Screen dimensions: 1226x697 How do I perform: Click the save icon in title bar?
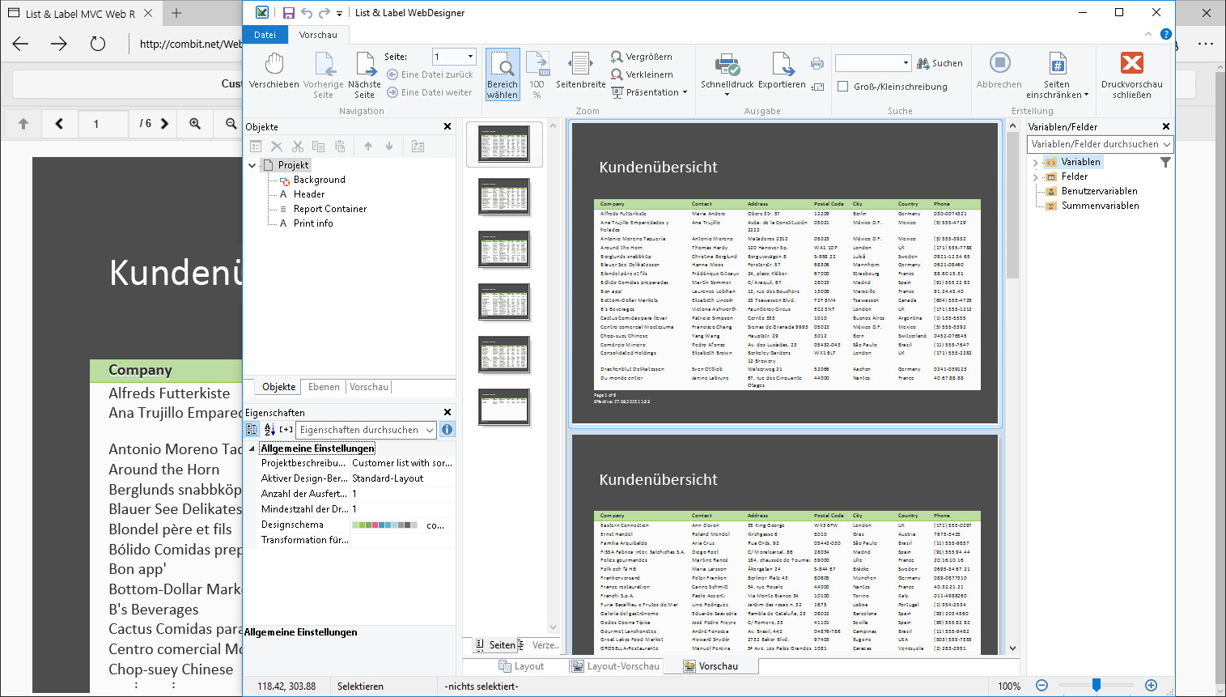point(289,13)
